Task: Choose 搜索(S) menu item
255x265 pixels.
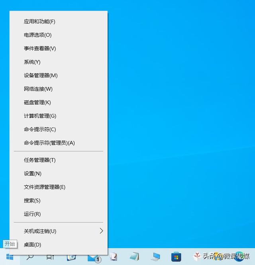Action: pyautogui.click(x=59, y=200)
